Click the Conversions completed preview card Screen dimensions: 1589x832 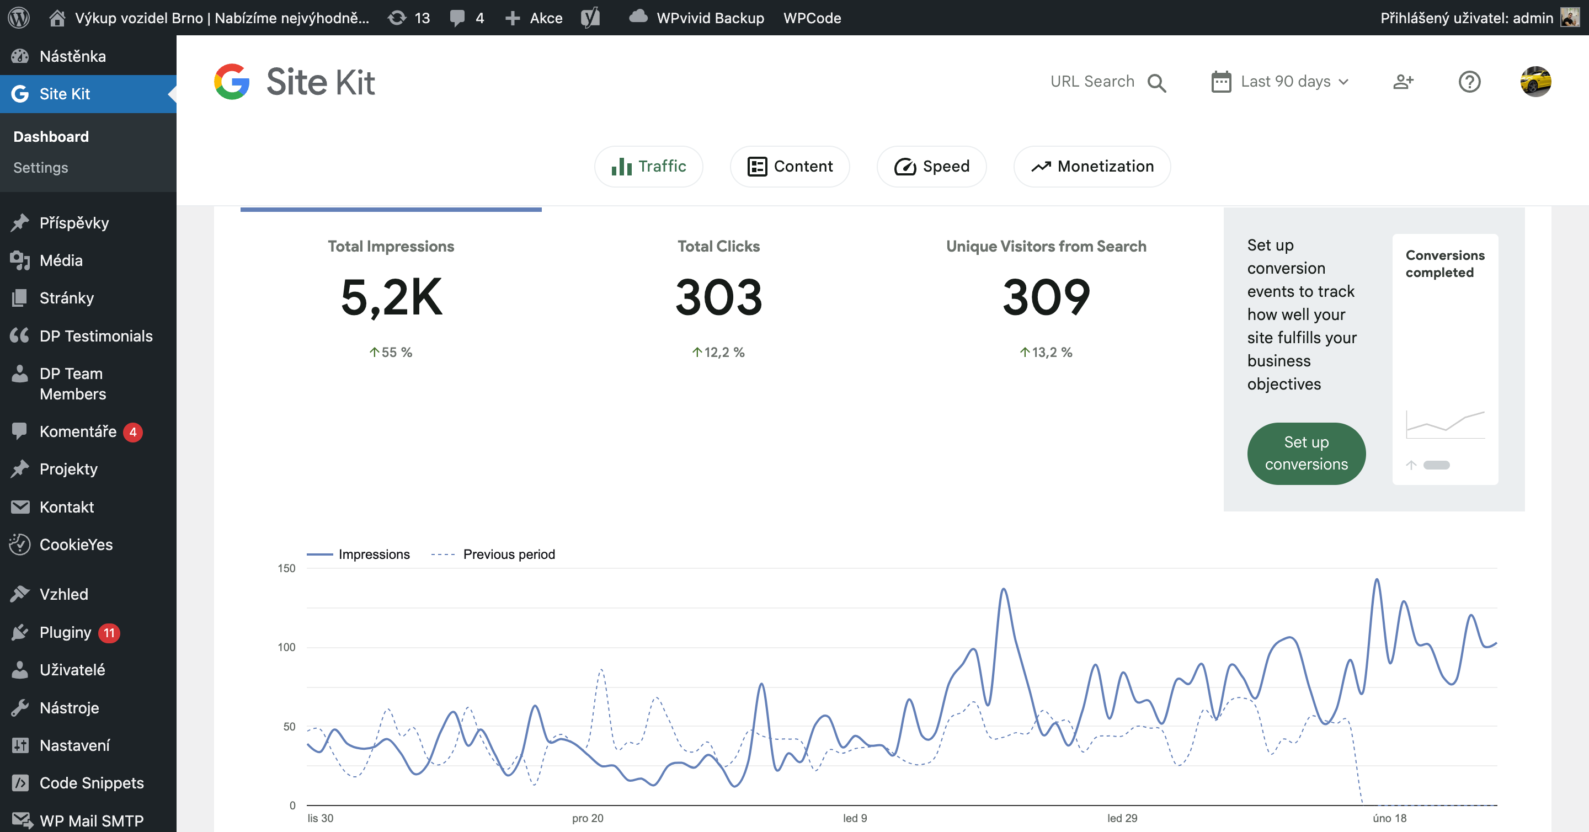click(1444, 359)
